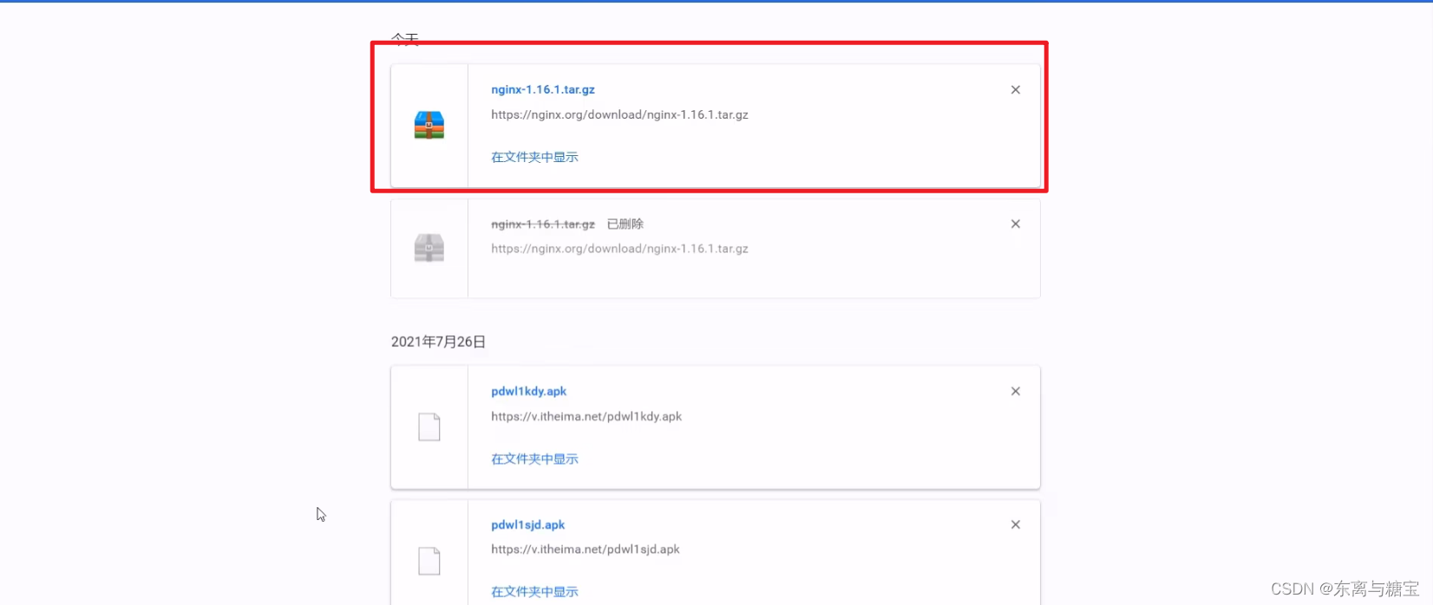Show pdwl1sjd.apk in folder
Screen dimensions: 1433x605
click(x=534, y=592)
